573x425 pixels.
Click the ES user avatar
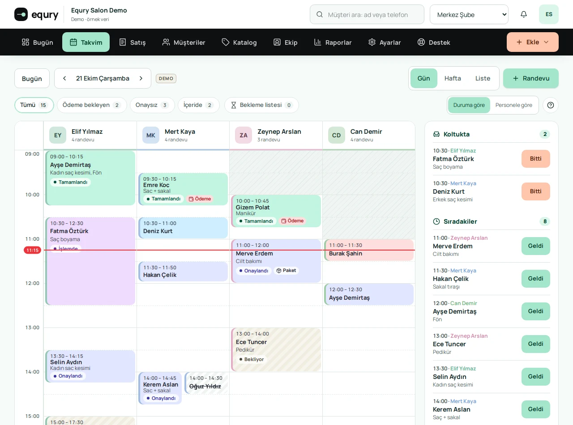point(549,14)
